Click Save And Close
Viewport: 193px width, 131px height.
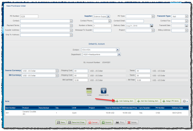click(x=76, y=122)
